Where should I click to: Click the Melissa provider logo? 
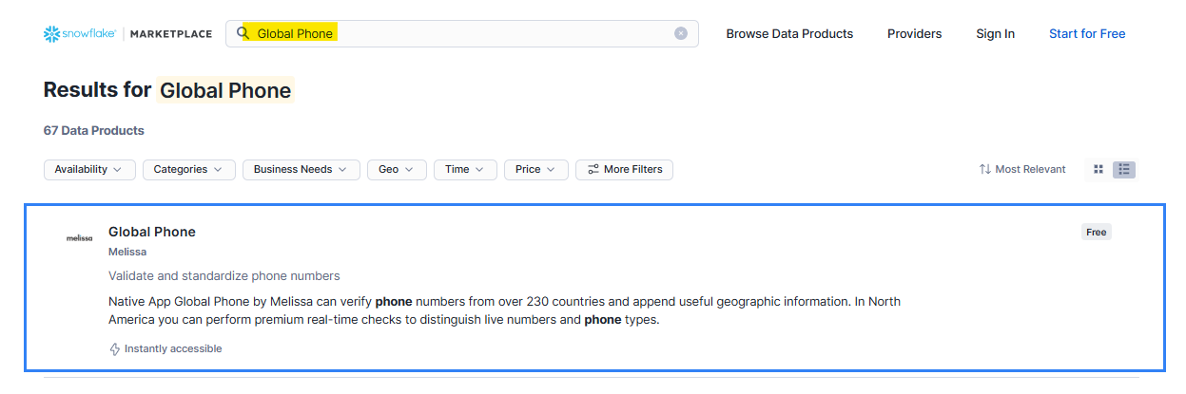80,238
